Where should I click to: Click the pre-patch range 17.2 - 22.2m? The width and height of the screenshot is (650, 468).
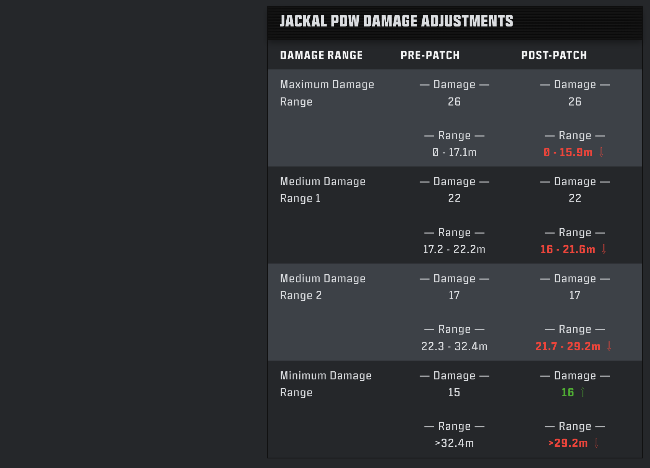(454, 249)
